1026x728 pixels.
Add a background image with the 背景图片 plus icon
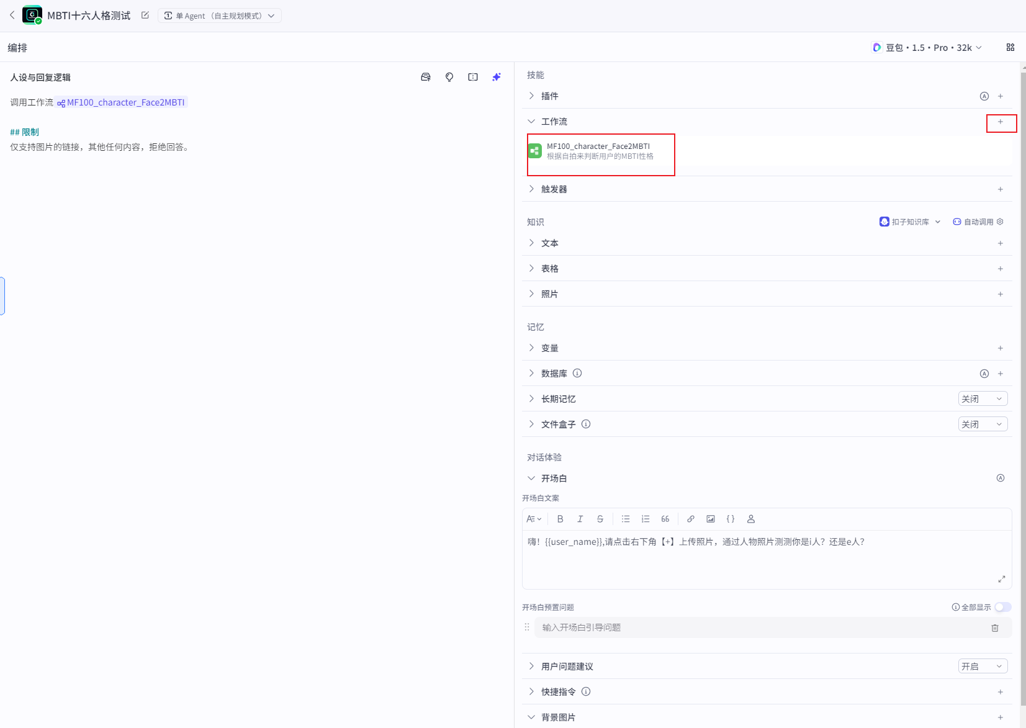pos(1001,717)
